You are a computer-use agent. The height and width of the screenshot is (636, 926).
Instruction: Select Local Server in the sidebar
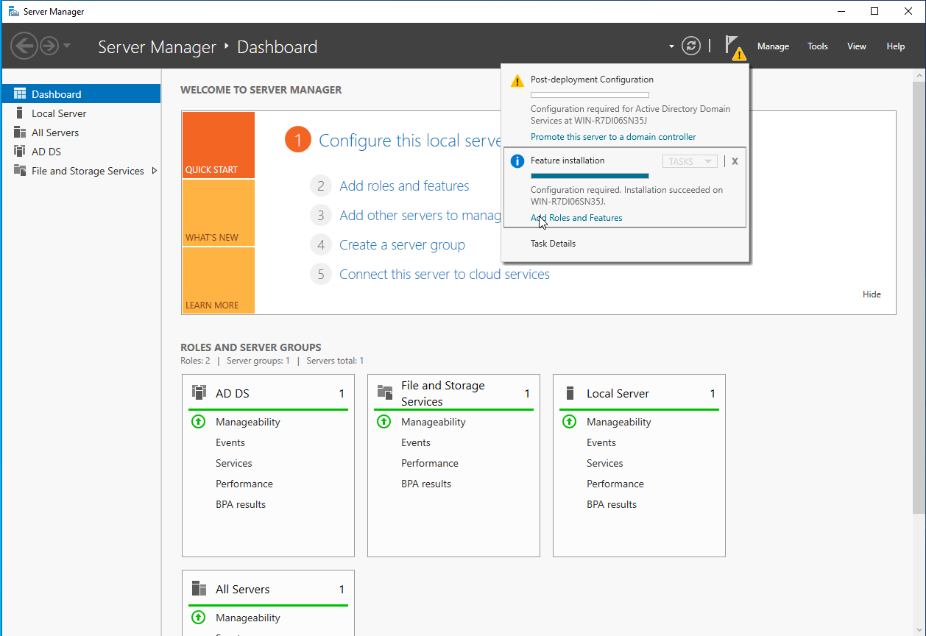(81, 113)
